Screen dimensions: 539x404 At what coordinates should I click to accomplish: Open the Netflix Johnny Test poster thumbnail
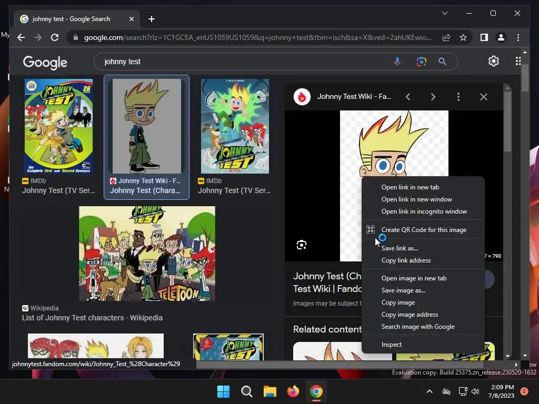pos(235,126)
